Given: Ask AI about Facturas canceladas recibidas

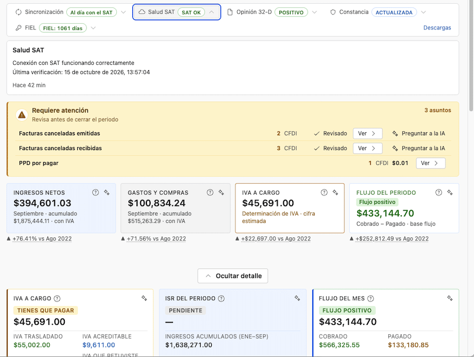Looking at the screenshot, I should [x=419, y=148].
